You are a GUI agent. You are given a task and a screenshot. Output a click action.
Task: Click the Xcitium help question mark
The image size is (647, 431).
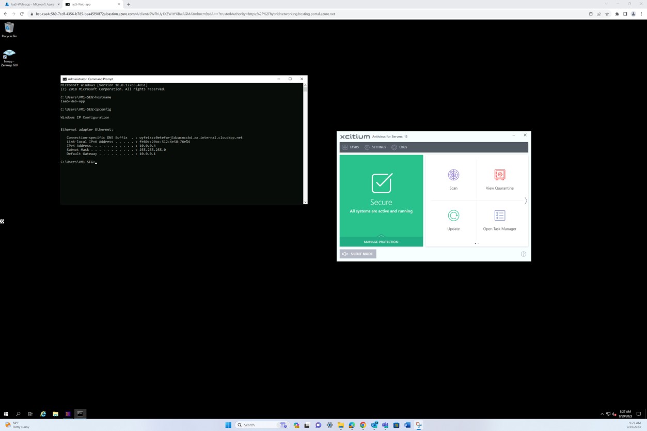coord(523,254)
